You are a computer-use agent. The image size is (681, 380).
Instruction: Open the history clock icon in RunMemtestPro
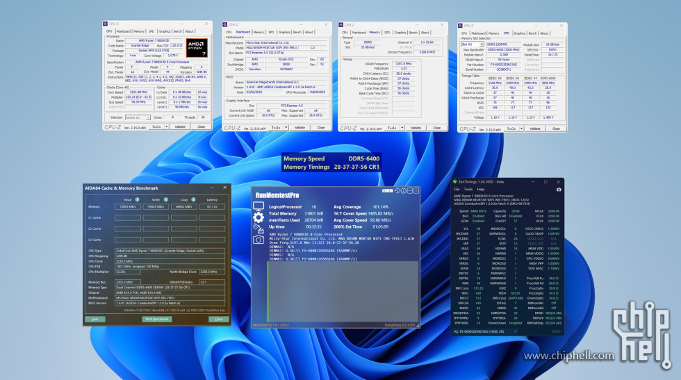pyautogui.click(x=397, y=190)
